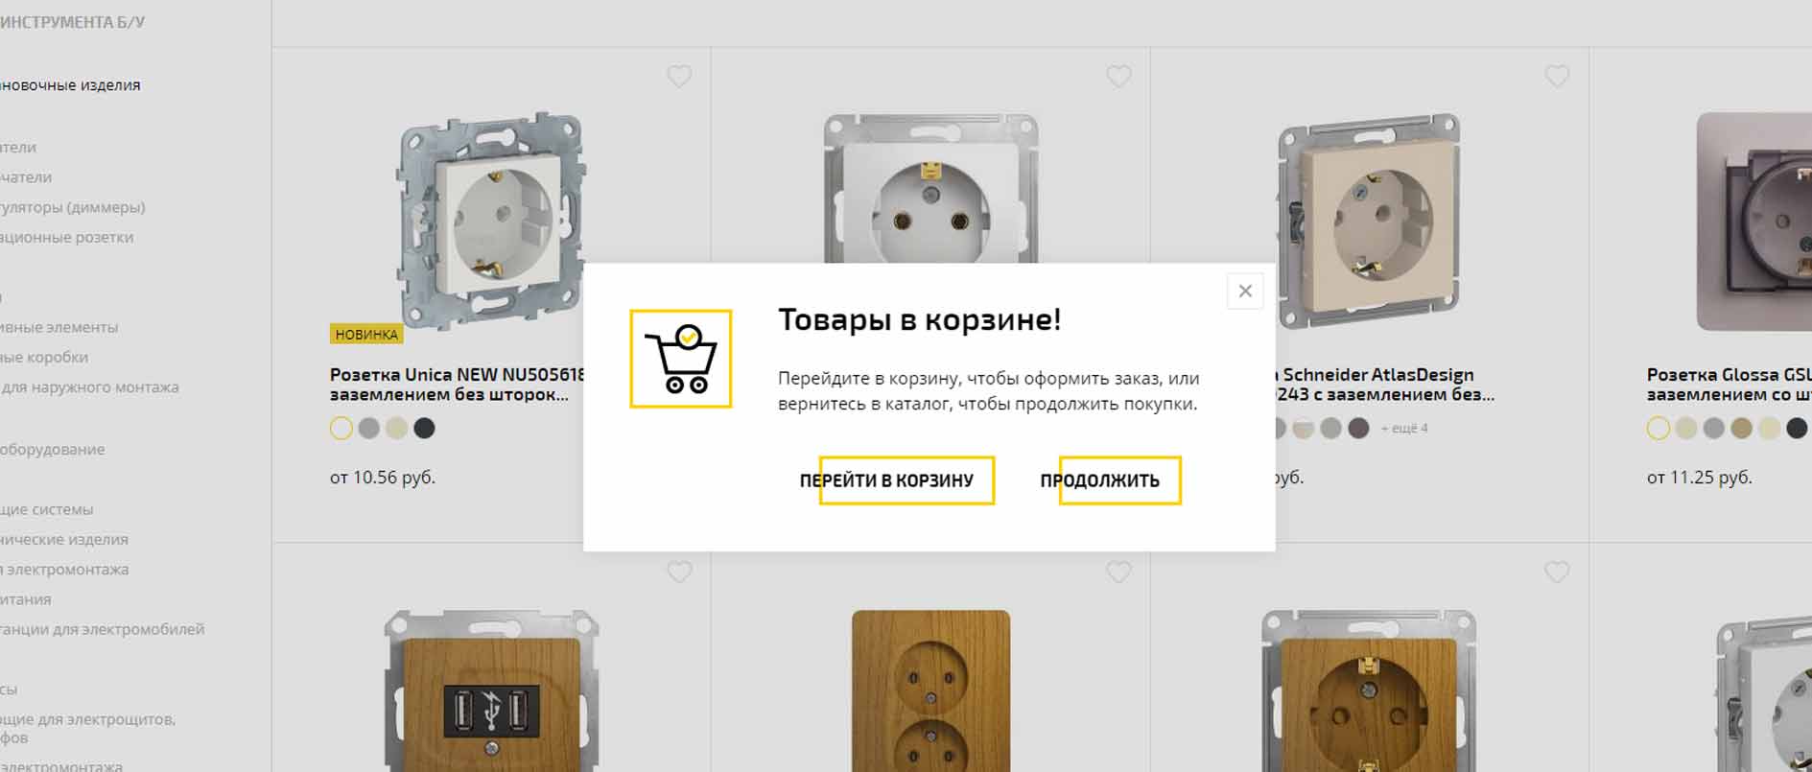This screenshot has width=1812, height=772.
Task: Click the shopping cart icon in popup
Action: [x=680, y=359]
